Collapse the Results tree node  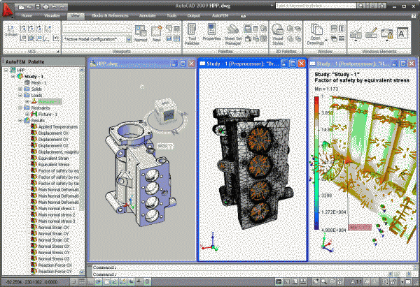20,121
